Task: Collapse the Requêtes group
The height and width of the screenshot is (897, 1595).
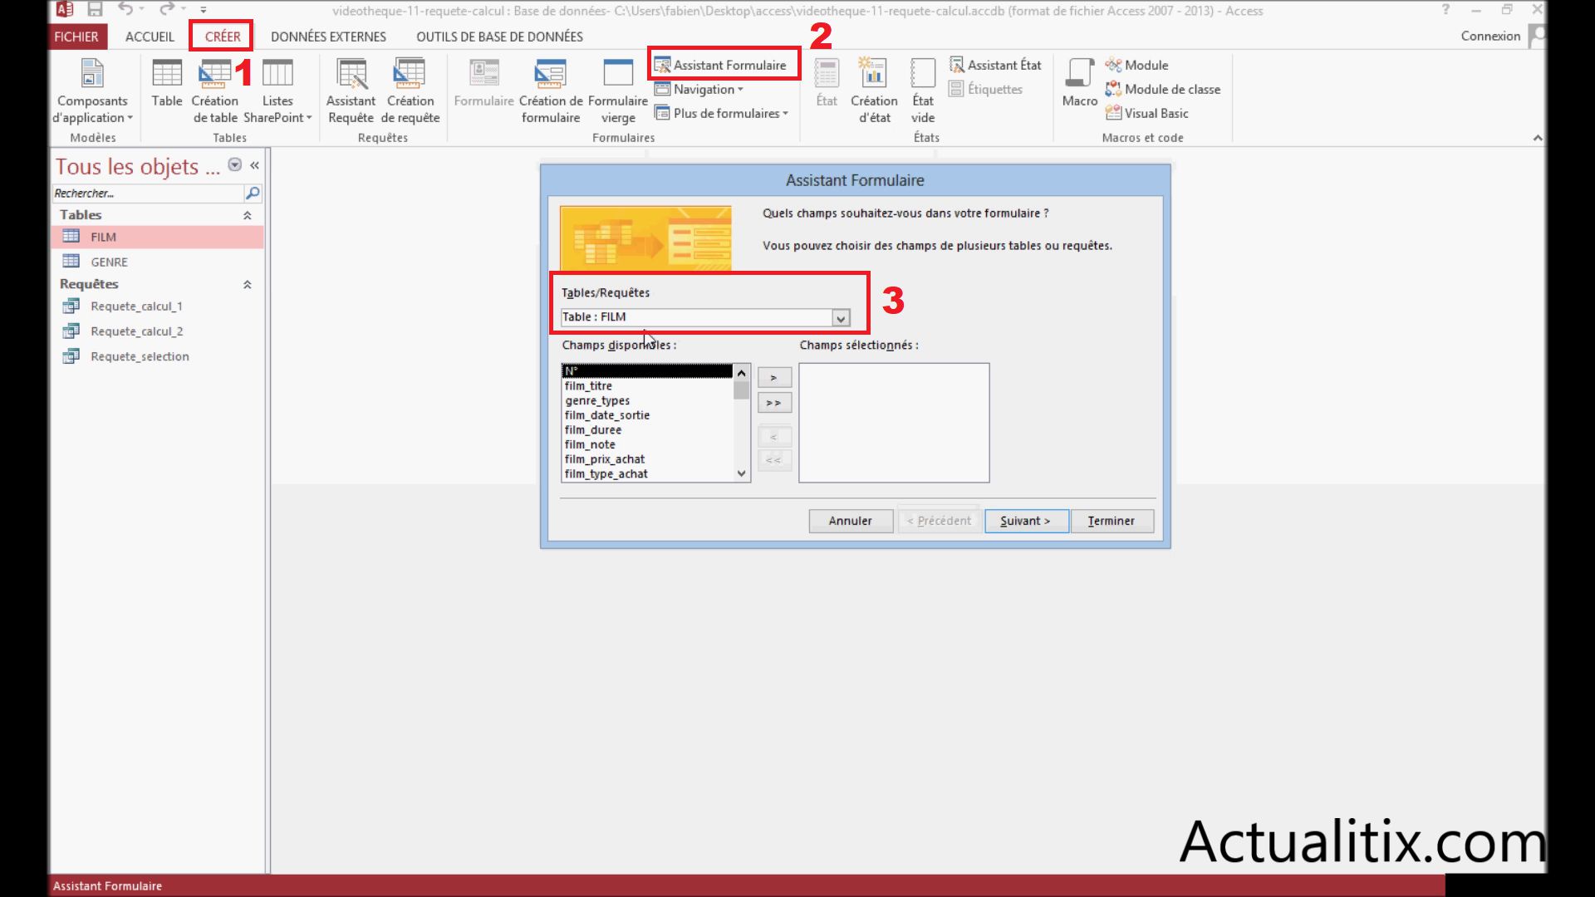Action: coord(247,284)
